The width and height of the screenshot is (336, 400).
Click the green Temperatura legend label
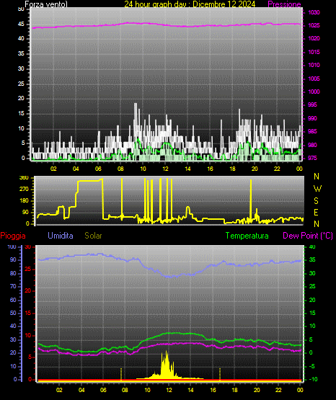point(247,236)
